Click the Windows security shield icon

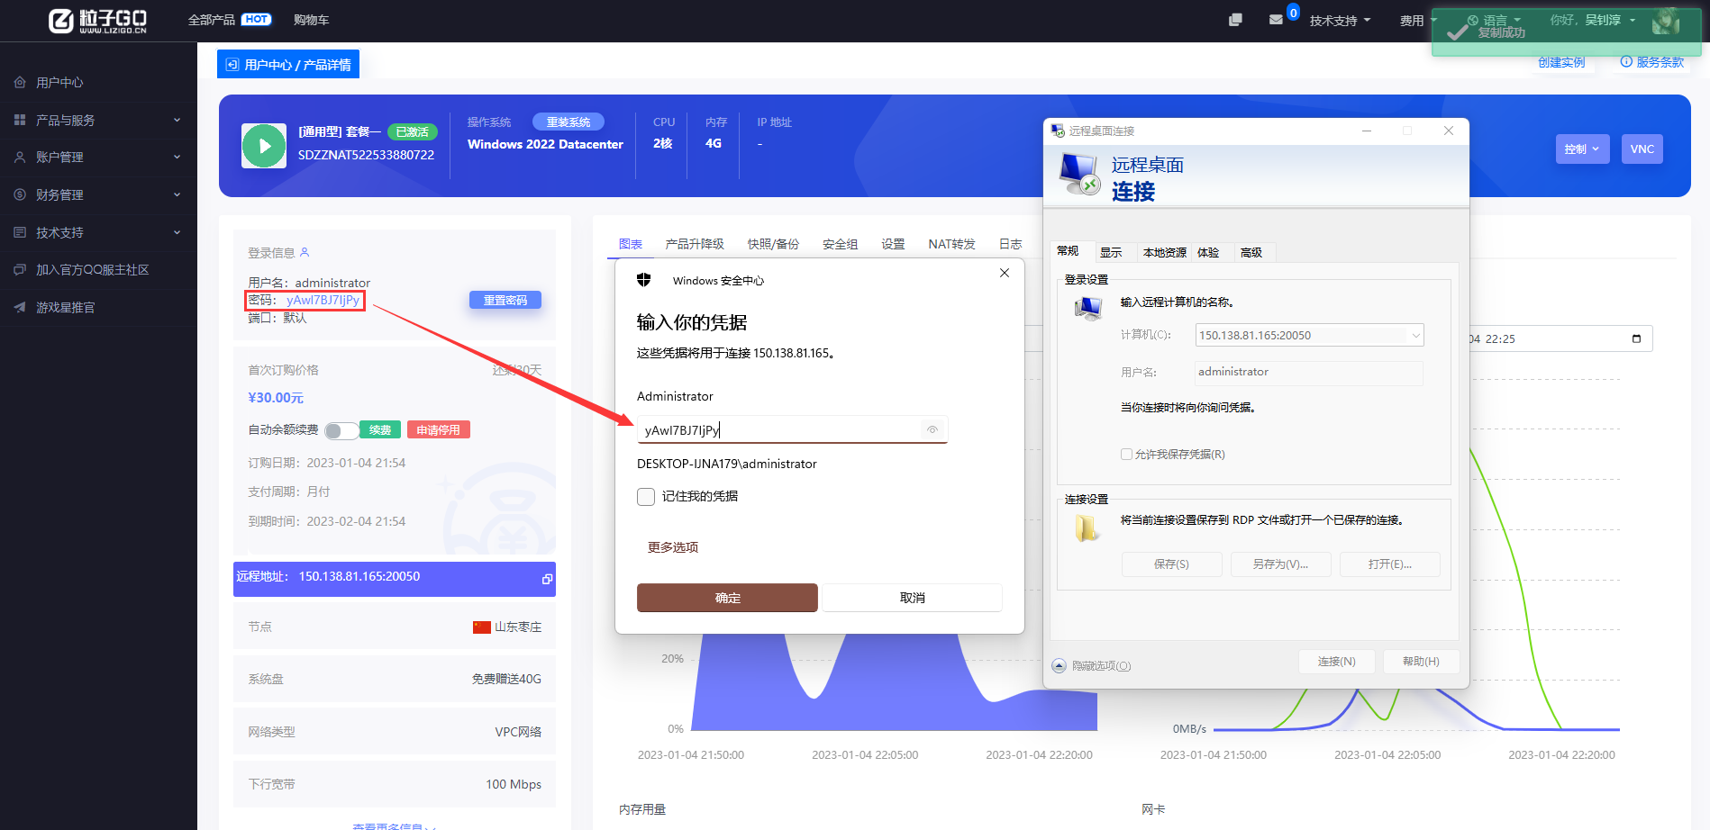coord(643,280)
